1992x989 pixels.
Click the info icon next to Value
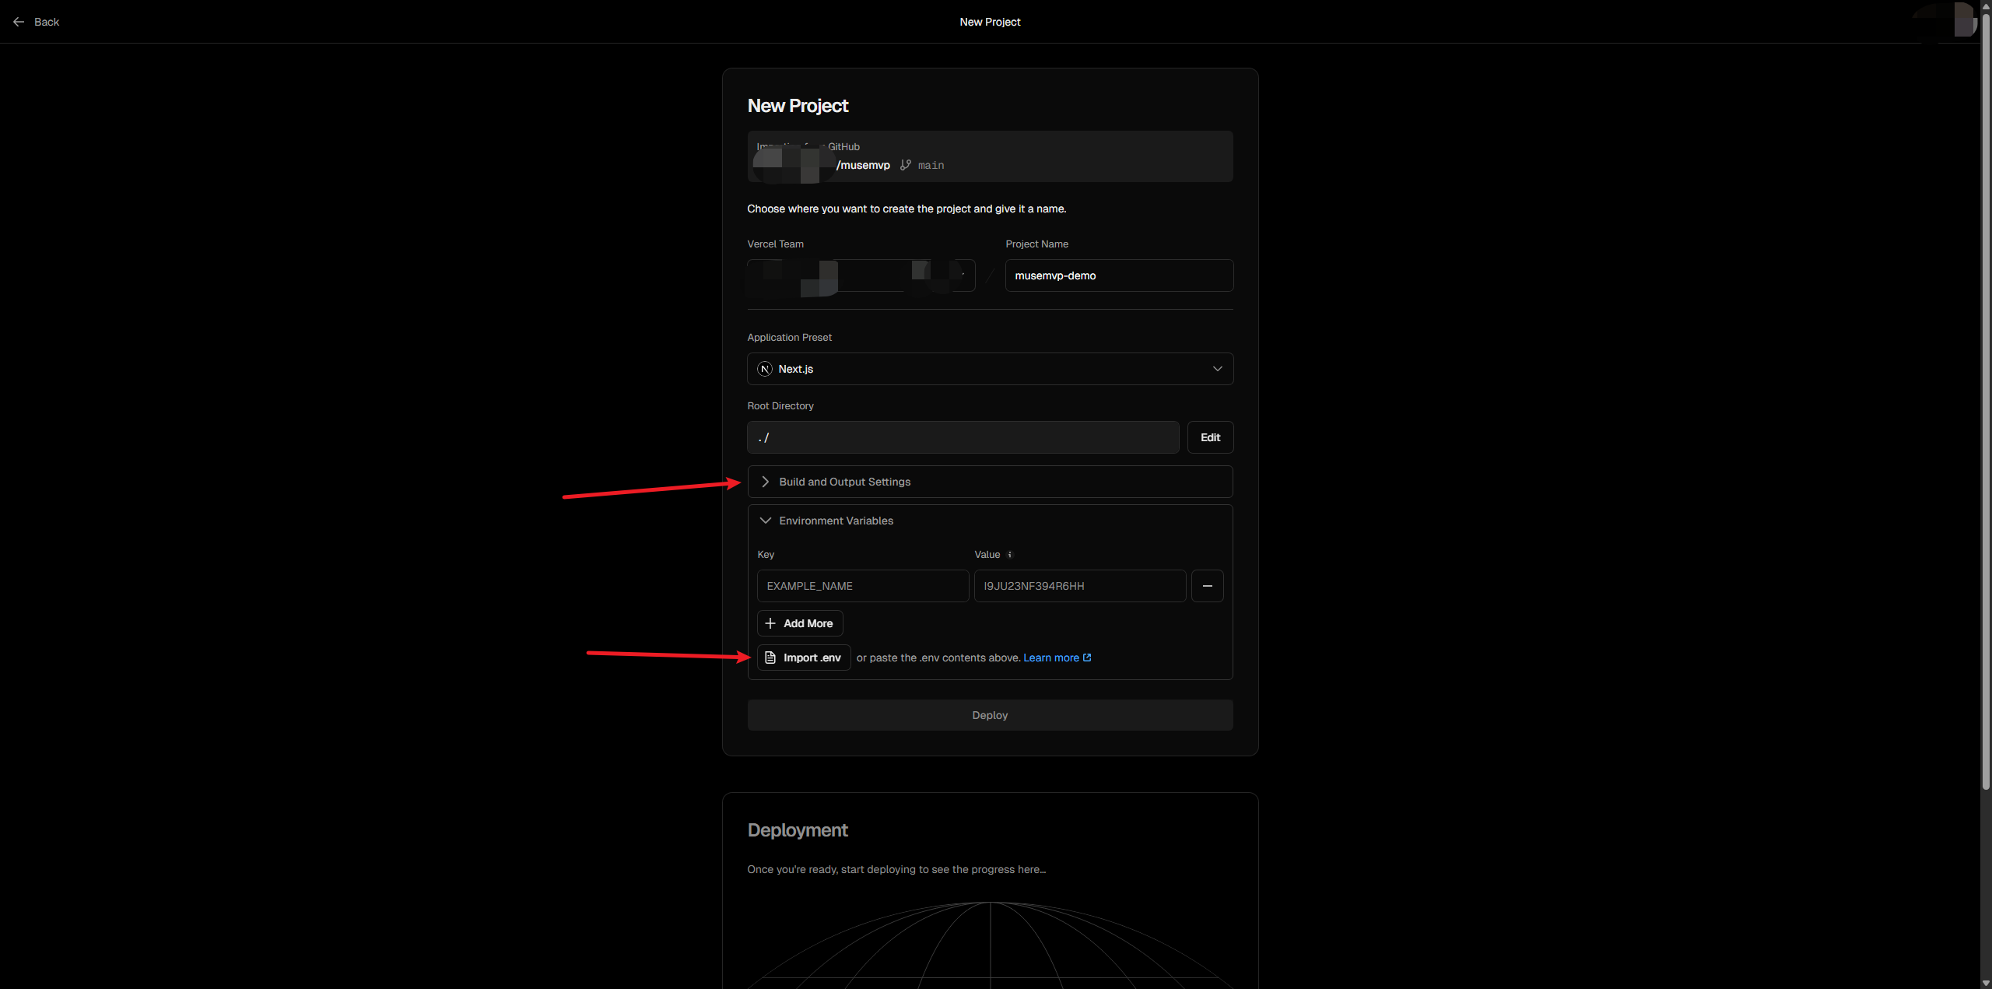1009,555
